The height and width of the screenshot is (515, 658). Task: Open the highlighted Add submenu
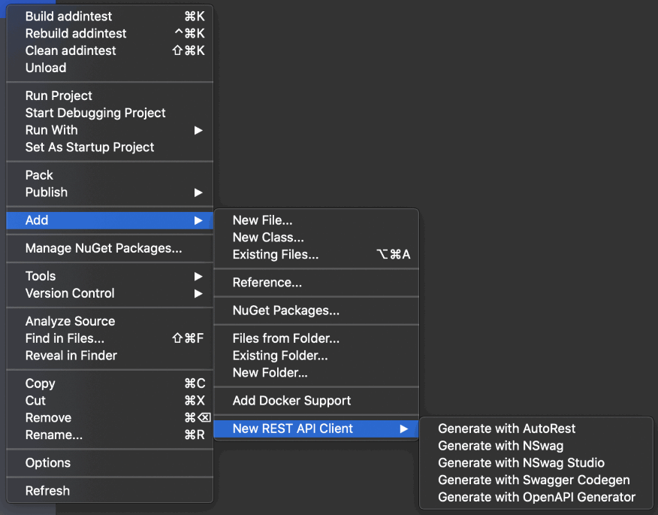tap(110, 220)
